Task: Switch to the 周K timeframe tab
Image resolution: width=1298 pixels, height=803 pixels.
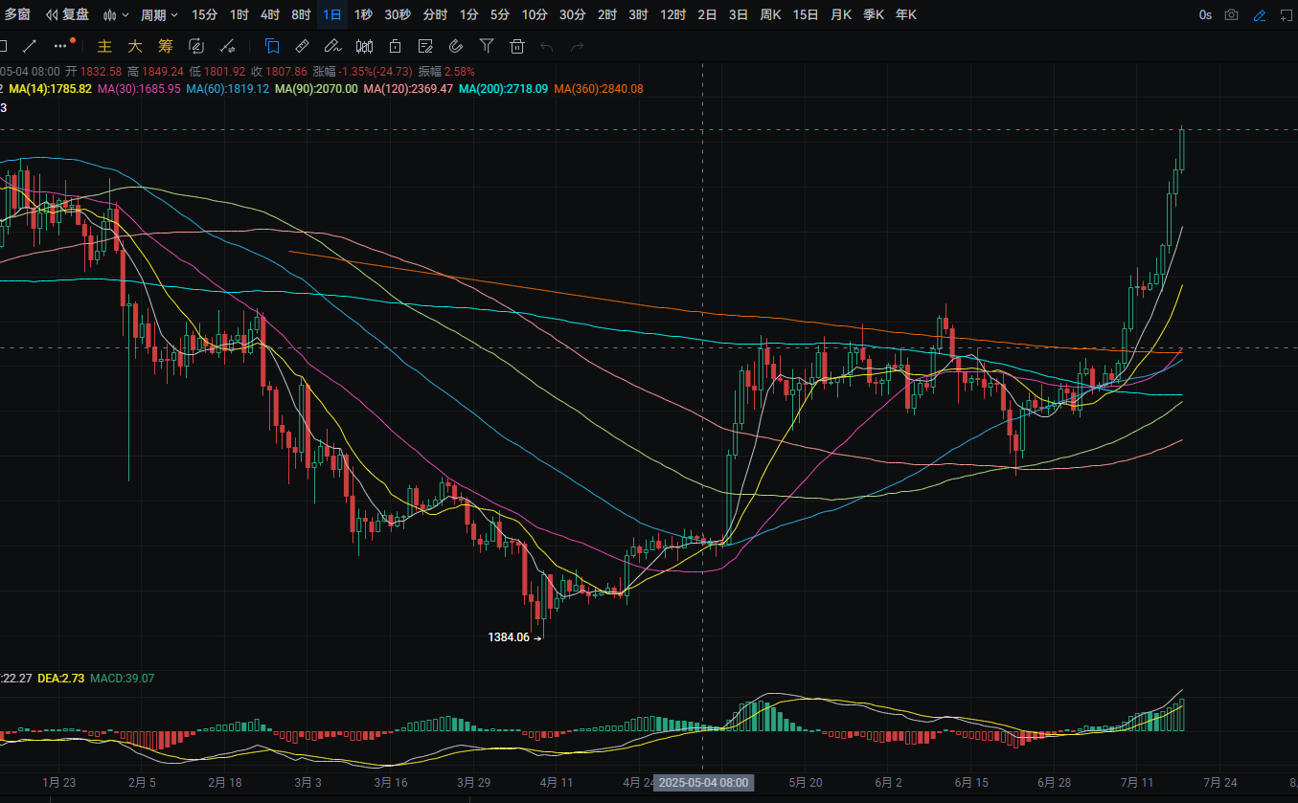Action: (770, 15)
